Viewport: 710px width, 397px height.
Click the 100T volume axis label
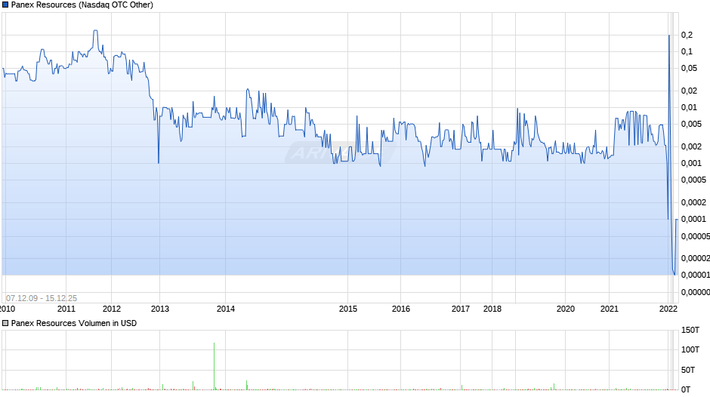tap(690, 349)
